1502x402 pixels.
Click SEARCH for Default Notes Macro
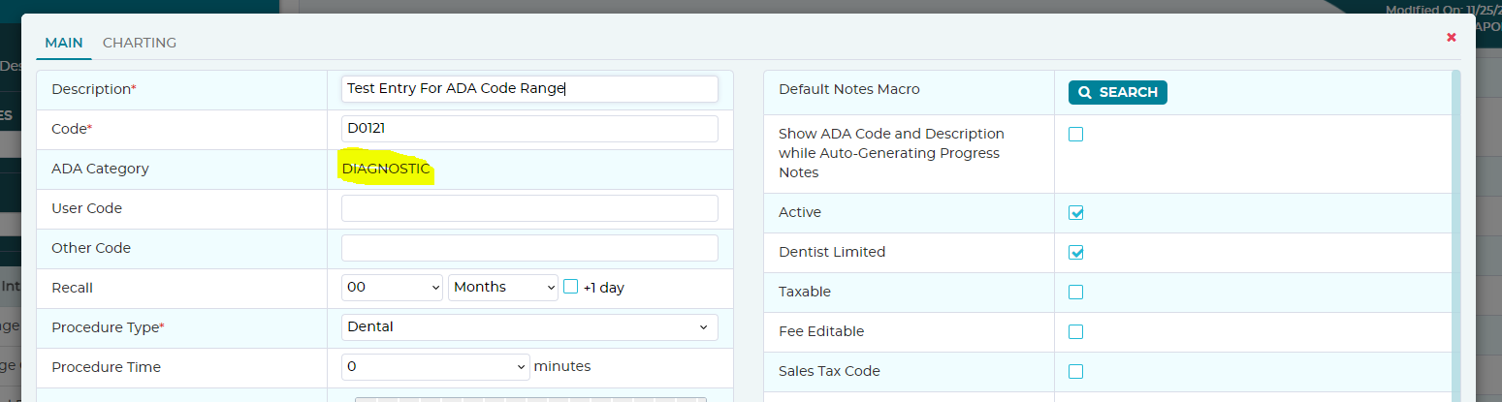1118,92
